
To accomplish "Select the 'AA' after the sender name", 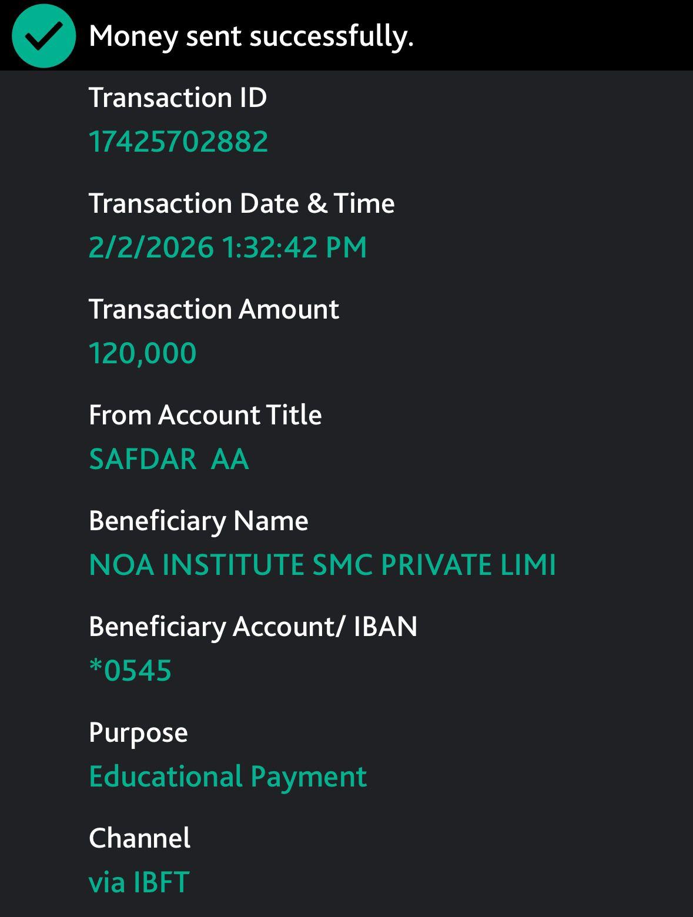I will click(x=230, y=459).
